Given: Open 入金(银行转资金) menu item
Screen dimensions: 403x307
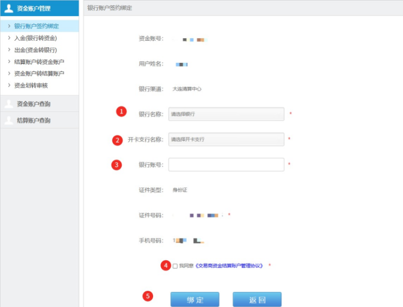Looking at the screenshot, I should click(x=35, y=38).
